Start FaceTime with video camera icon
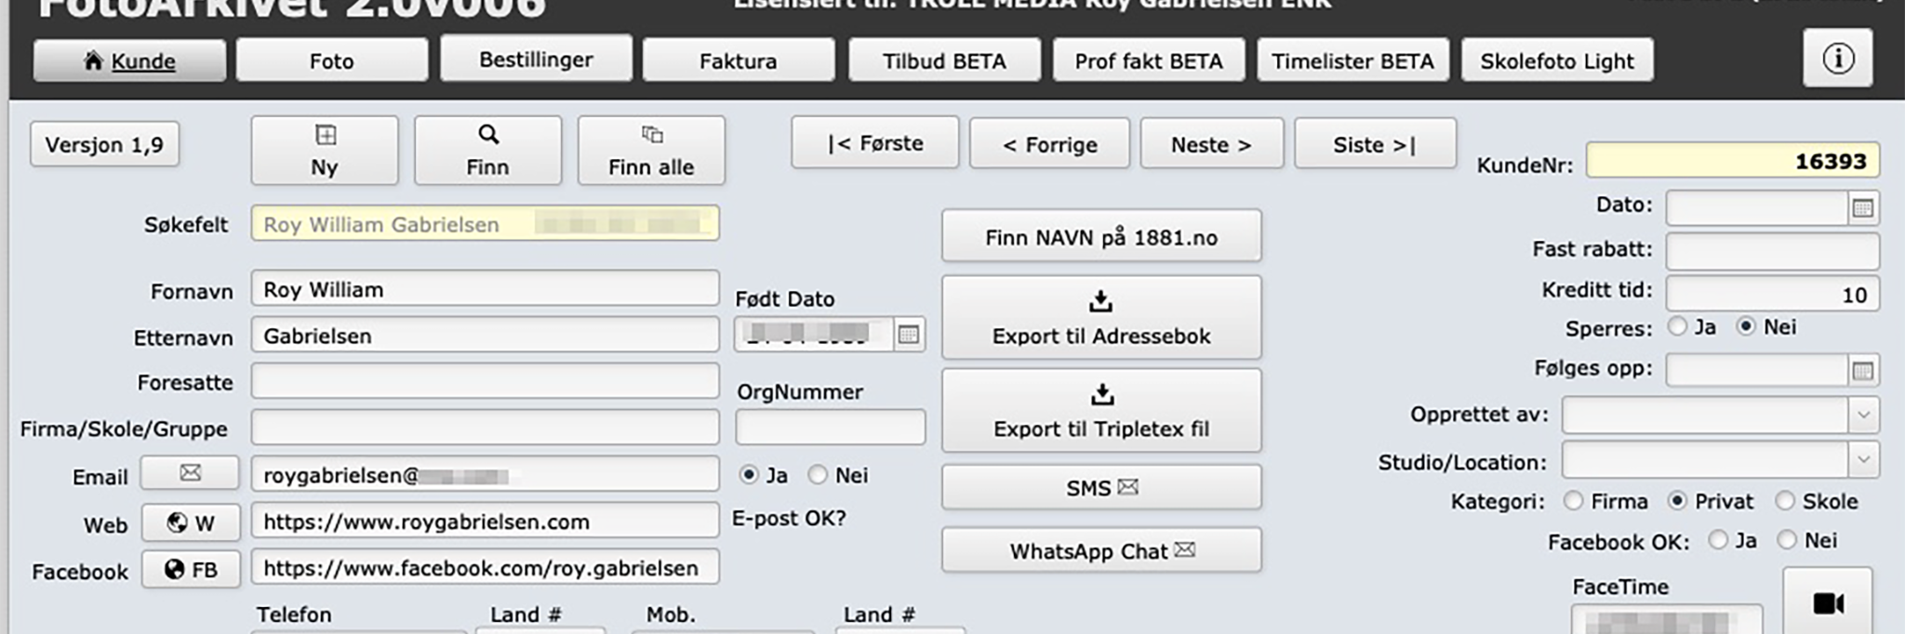Viewport: 1905px width, 634px height. click(1827, 603)
